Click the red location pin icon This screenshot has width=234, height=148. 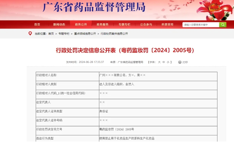click(x=30, y=34)
